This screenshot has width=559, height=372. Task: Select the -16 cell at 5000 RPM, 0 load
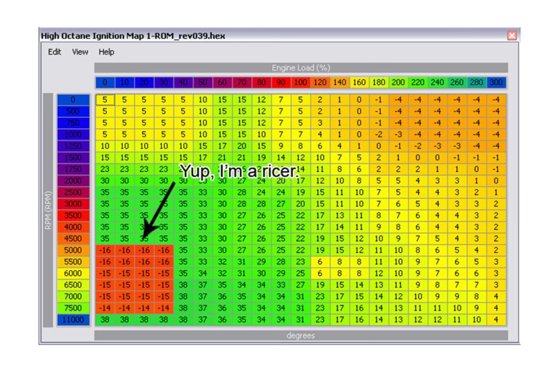(x=105, y=250)
